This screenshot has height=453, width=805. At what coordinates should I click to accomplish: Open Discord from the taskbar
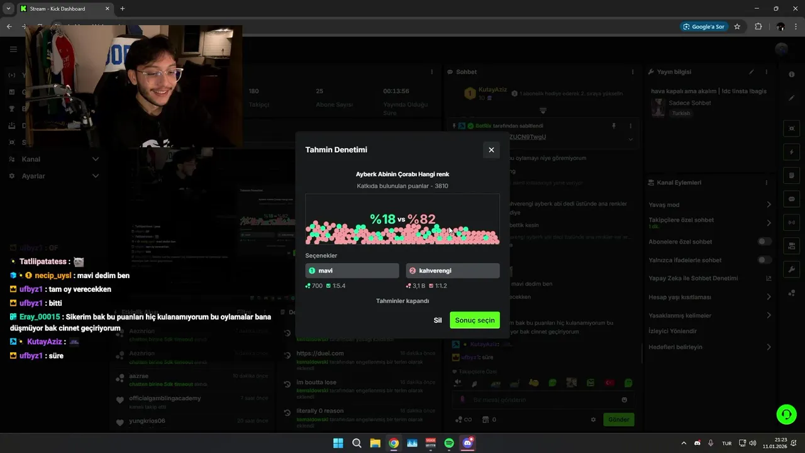pos(468,443)
